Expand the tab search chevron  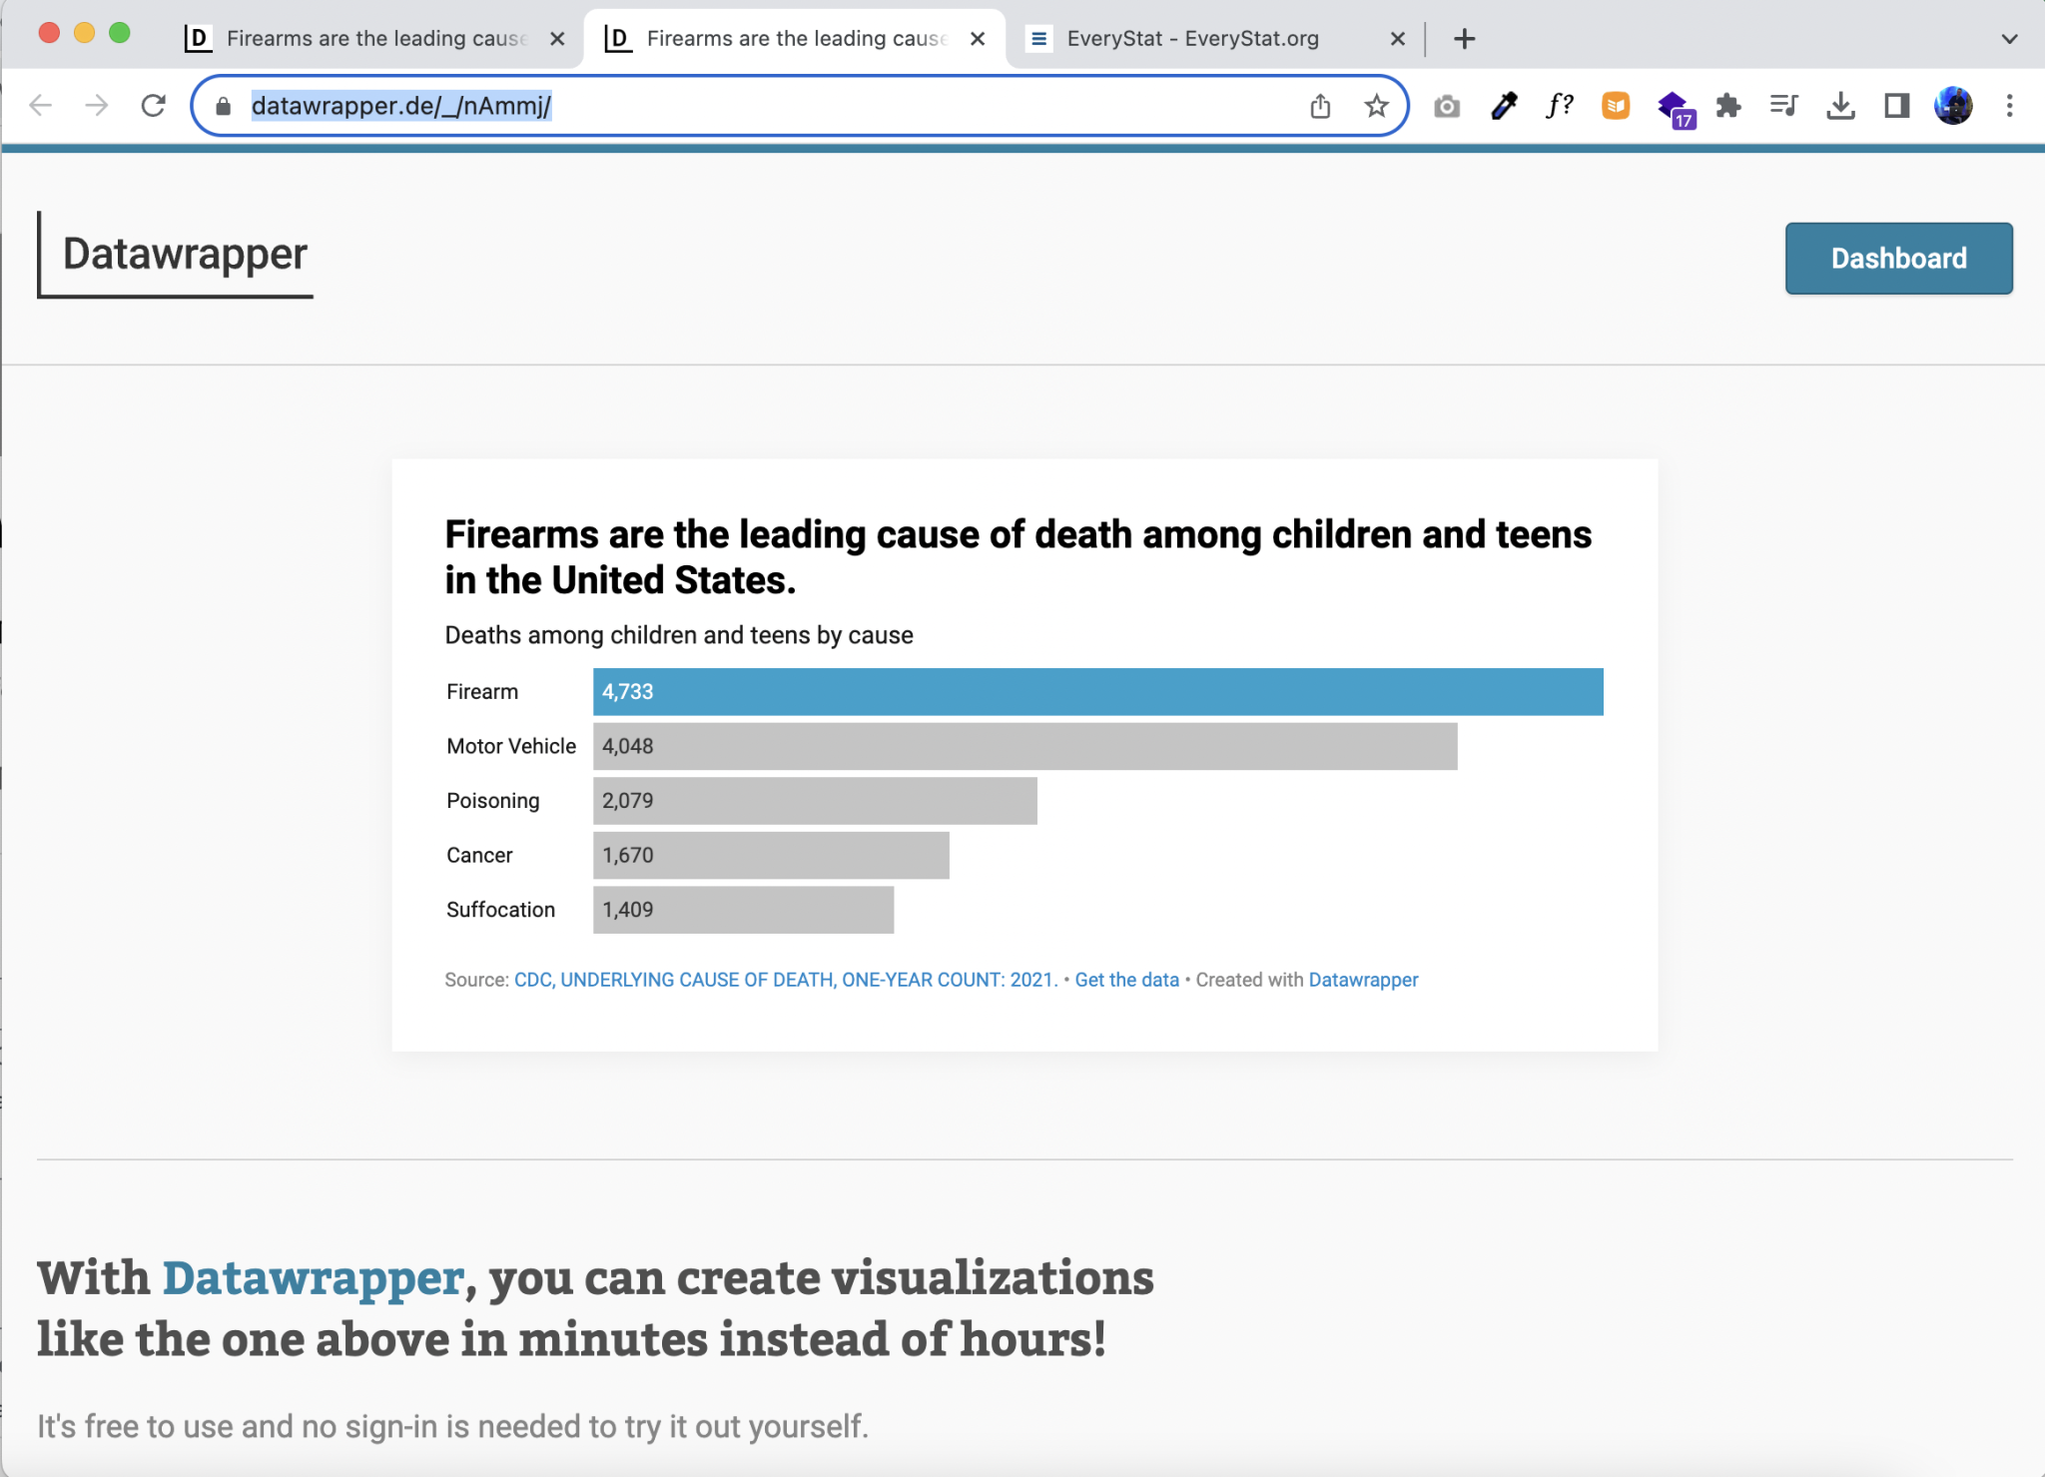(x=2009, y=39)
